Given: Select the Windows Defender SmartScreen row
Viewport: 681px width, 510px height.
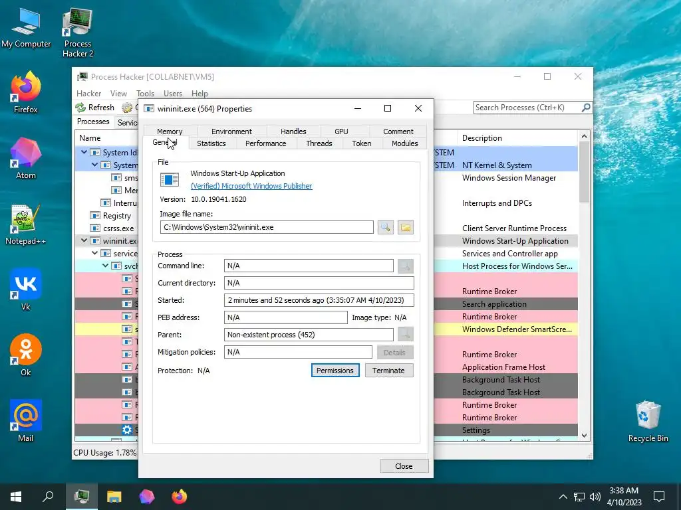Looking at the screenshot, I should (x=326, y=329).
